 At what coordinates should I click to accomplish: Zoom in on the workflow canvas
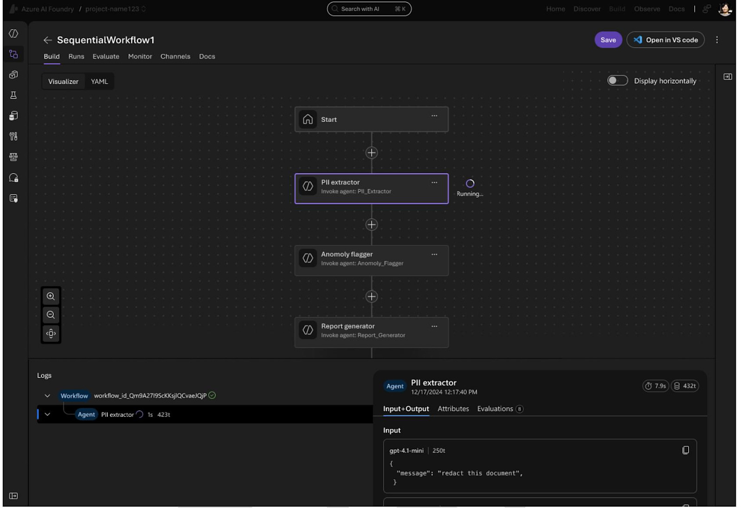pos(51,296)
